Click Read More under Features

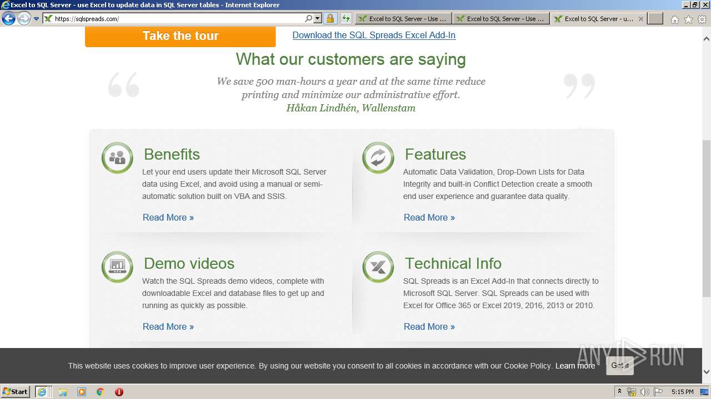429,217
